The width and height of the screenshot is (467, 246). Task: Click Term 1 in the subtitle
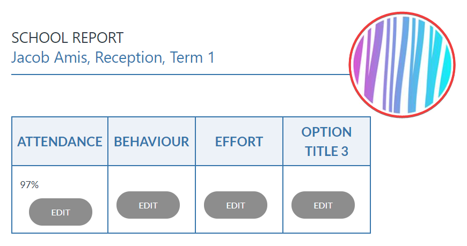(x=192, y=57)
